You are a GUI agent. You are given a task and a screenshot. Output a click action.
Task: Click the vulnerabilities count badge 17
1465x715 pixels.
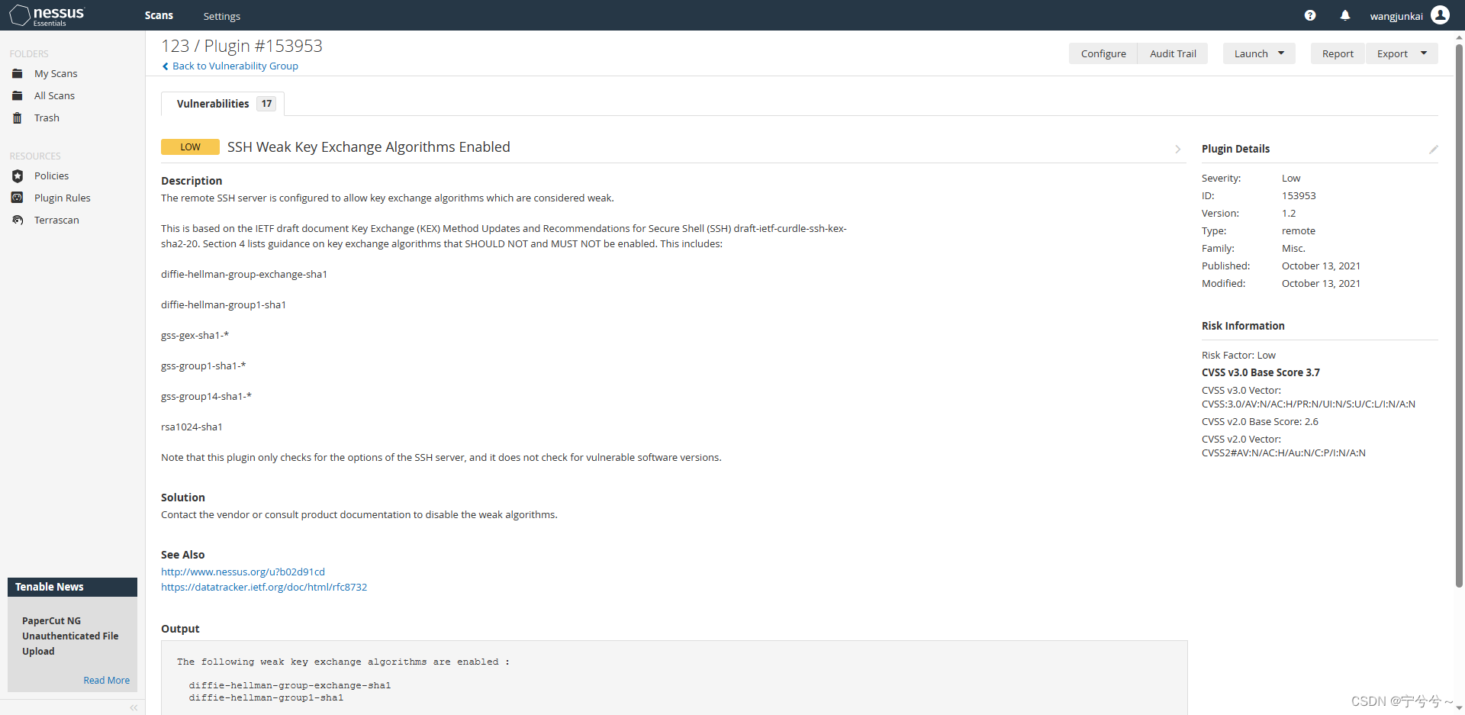click(x=266, y=104)
